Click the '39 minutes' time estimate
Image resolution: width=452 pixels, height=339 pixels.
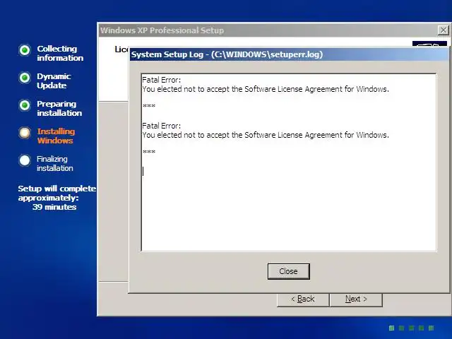click(54, 207)
